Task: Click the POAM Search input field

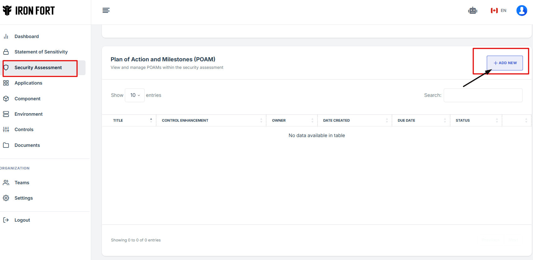Action: click(483, 95)
